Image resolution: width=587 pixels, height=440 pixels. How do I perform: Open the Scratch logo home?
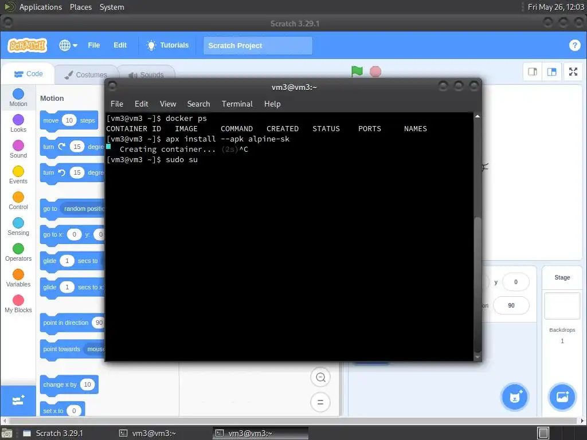click(x=28, y=45)
